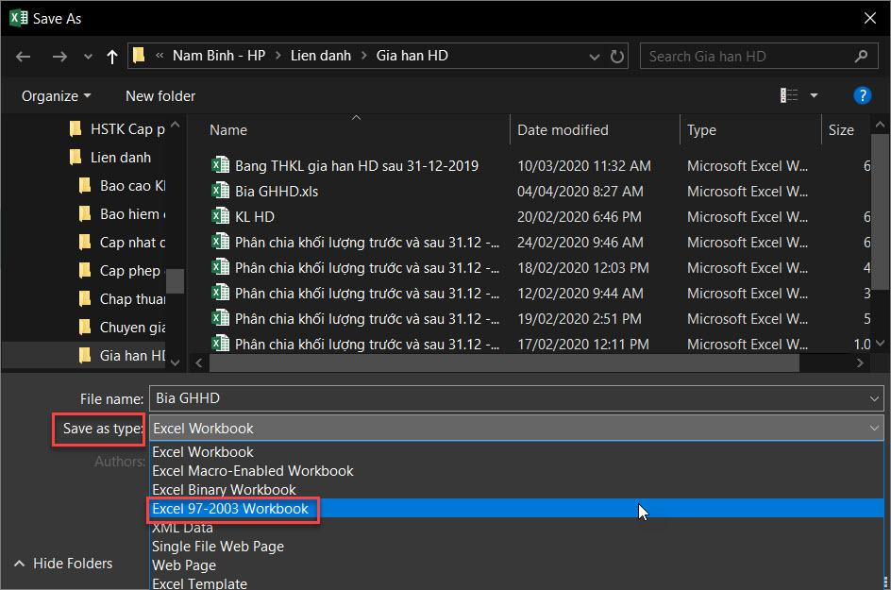Select the Bia GHHD.xls file icon
The height and width of the screenshot is (590, 891).
tap(221, 191)
